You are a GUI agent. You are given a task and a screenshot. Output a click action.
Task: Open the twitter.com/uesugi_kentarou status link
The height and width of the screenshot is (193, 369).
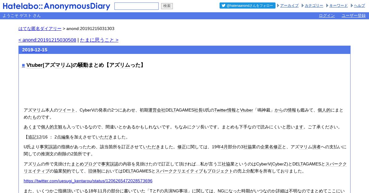tap(88, 181)
